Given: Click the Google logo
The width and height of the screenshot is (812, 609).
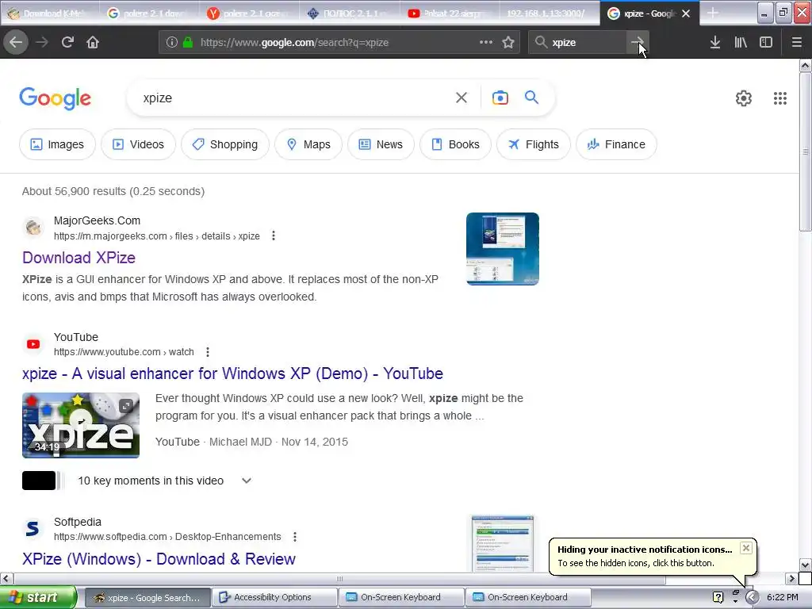Looking at the screenshot, I should coord(55,98).
